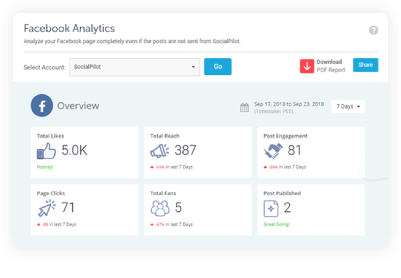Viewport: 401px width, 278px height.
Task: Open the Select Account SocialPilot dropdown
Action: 135,67
